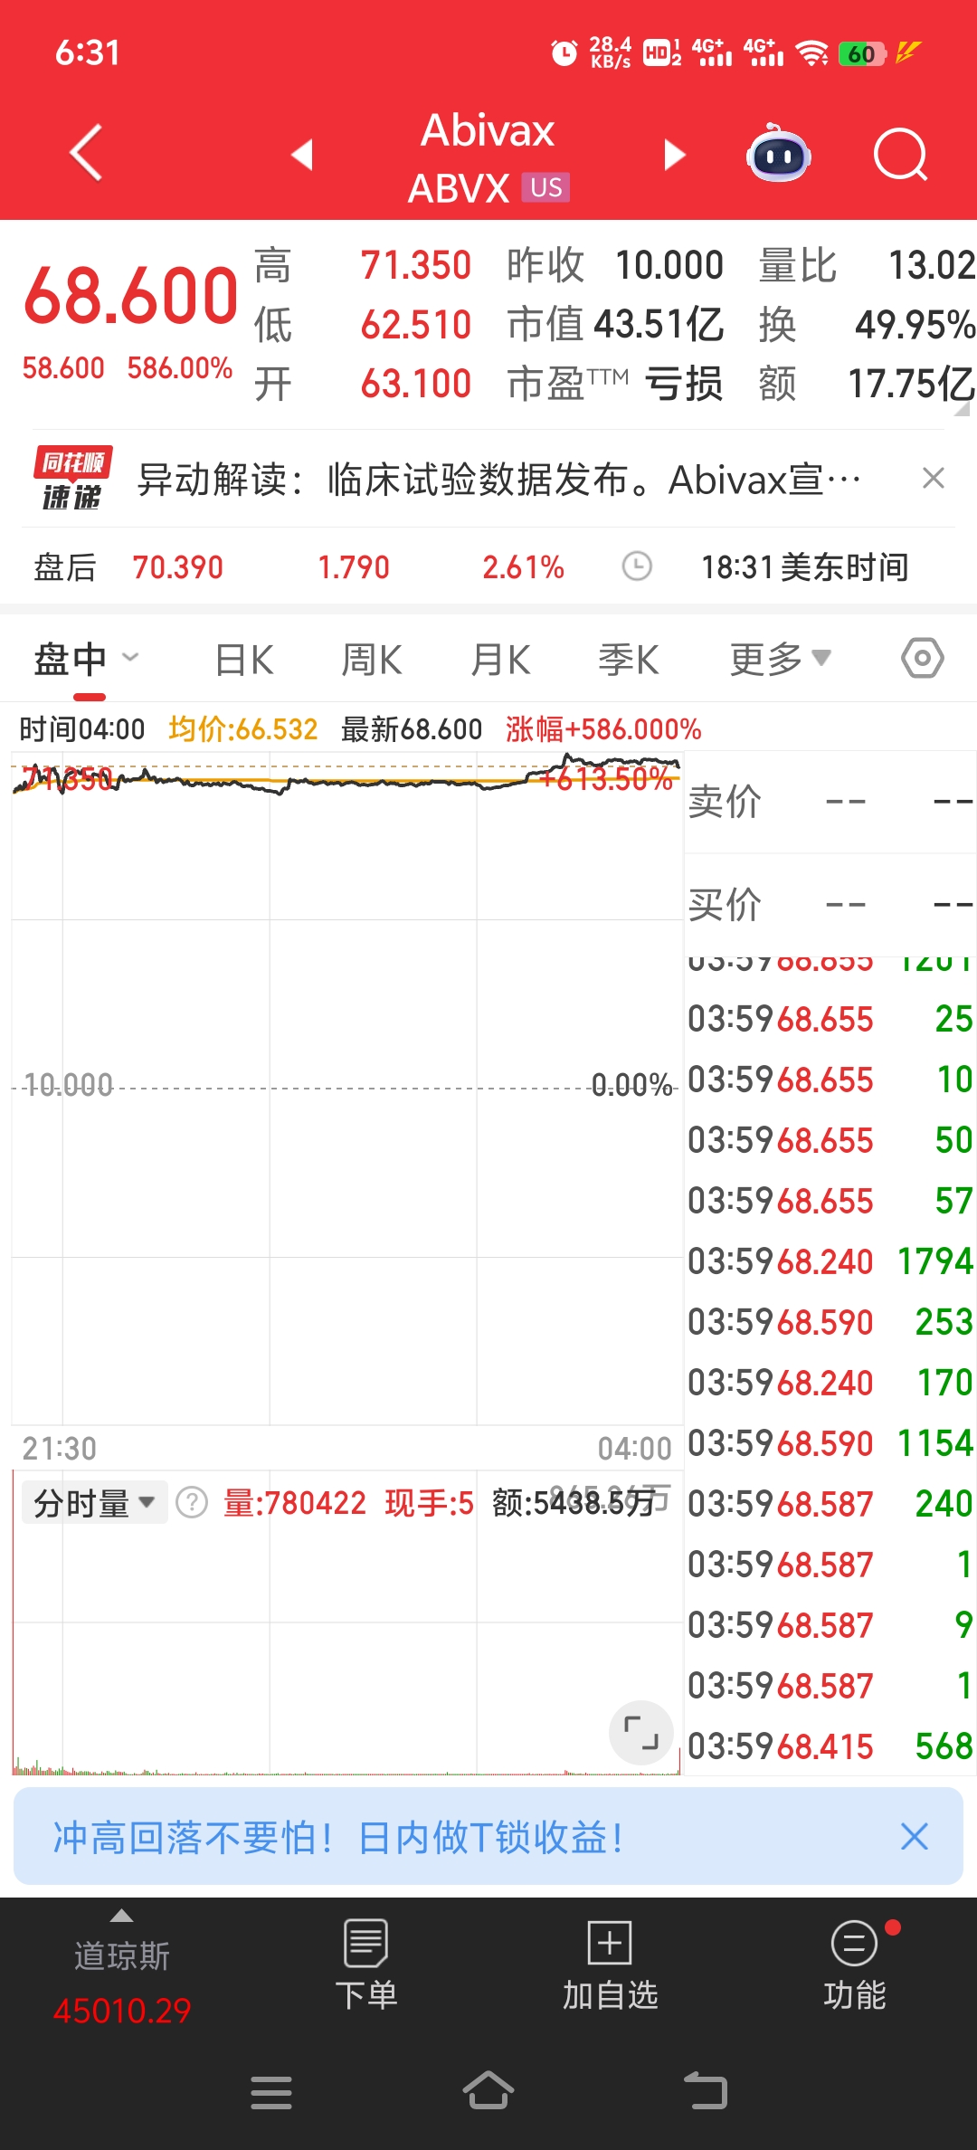Tap the search magnifier icon

[x=900, y=156]
